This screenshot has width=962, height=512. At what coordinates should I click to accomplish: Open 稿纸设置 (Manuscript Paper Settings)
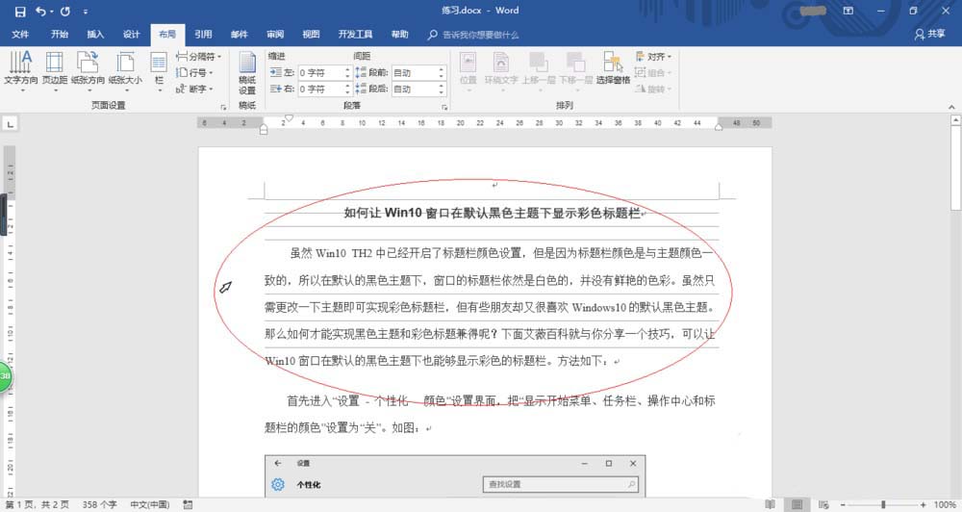point(247,72)
